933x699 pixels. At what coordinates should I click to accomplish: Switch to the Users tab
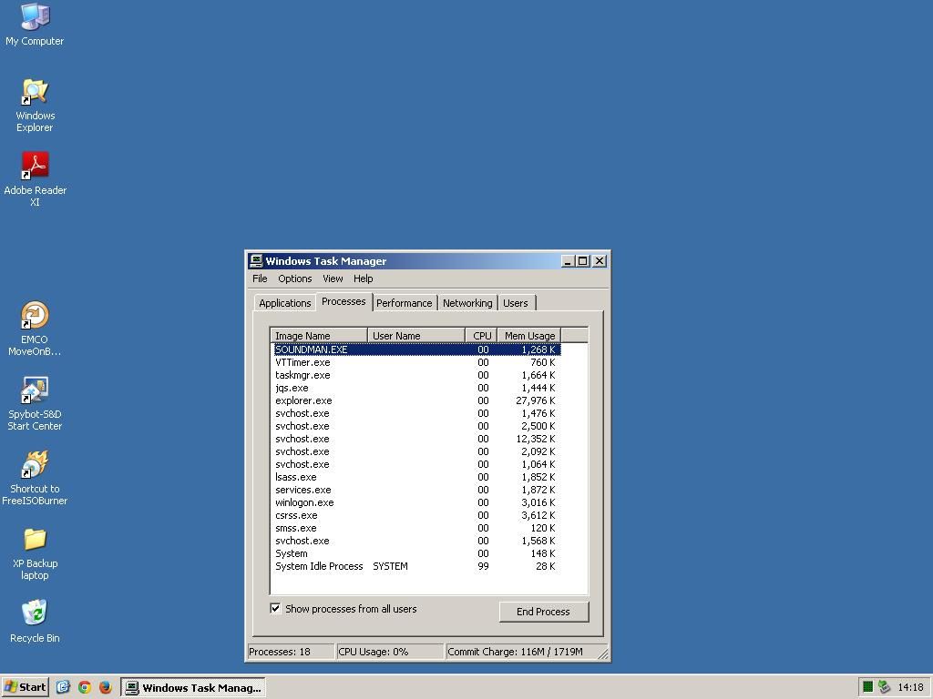(x=516, y=303)
